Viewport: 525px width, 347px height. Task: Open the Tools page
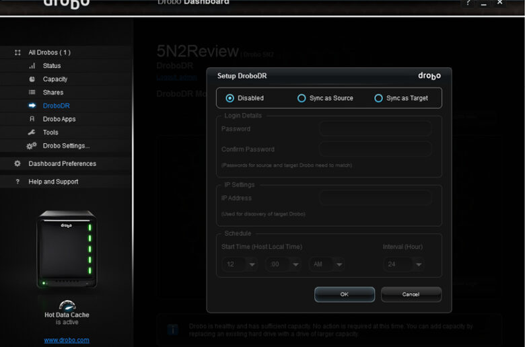pyautogui.click(x=50, y=132)
